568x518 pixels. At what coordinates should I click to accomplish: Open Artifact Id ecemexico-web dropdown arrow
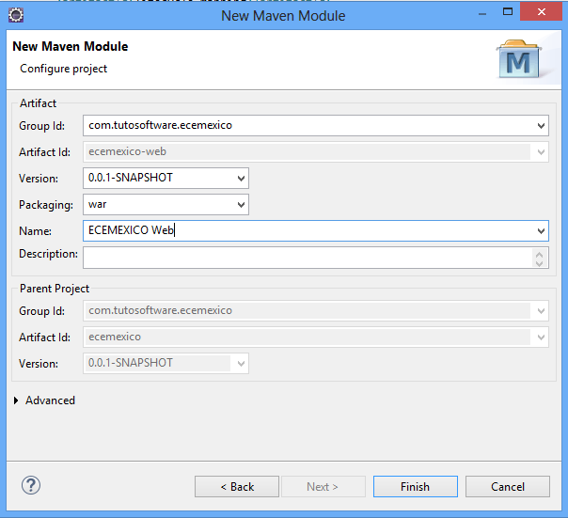[x=541, y=152]
